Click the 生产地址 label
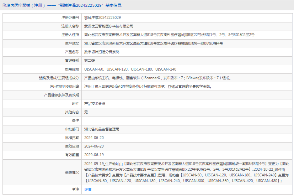The image size is (294, 196). click(x=72, y=43)
